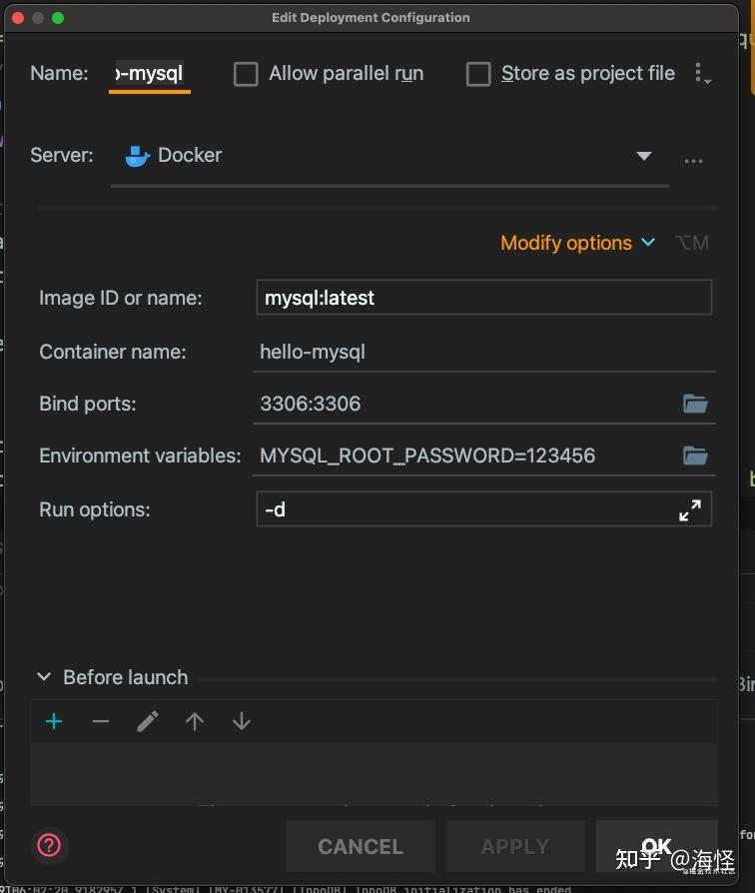Open the Server dropdown arrow
Viewport: 755px width, 893px height.
tap(643, 156)
